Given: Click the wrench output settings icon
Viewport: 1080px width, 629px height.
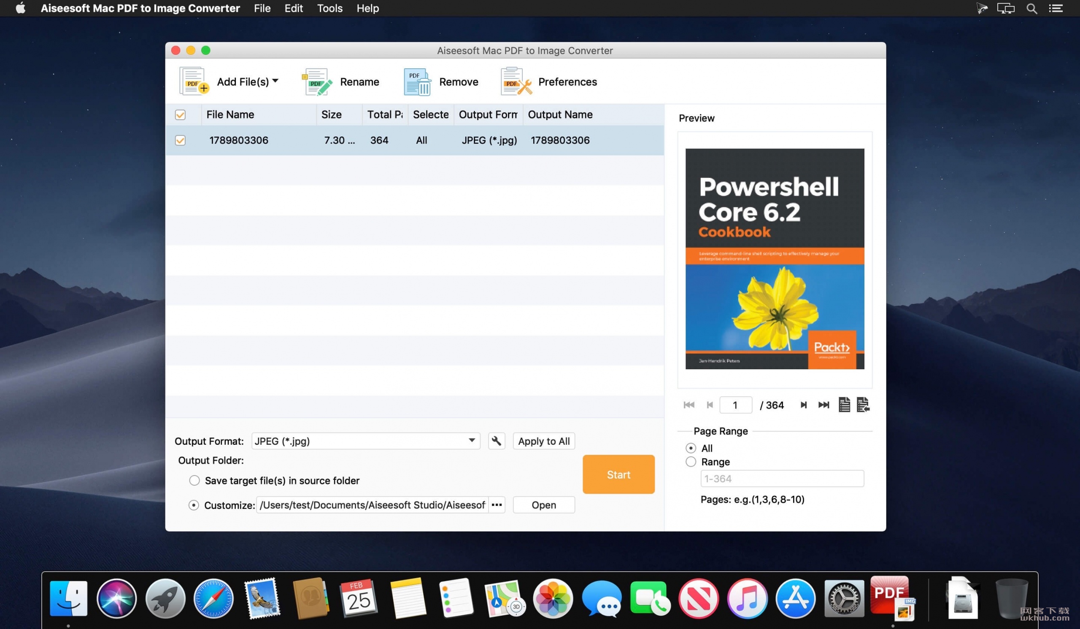Looking at the screenshot, I should point(496,441).
